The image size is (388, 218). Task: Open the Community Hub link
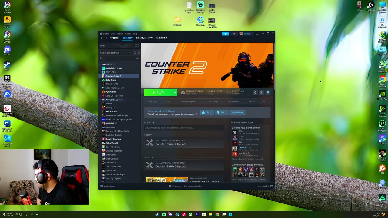189,101
